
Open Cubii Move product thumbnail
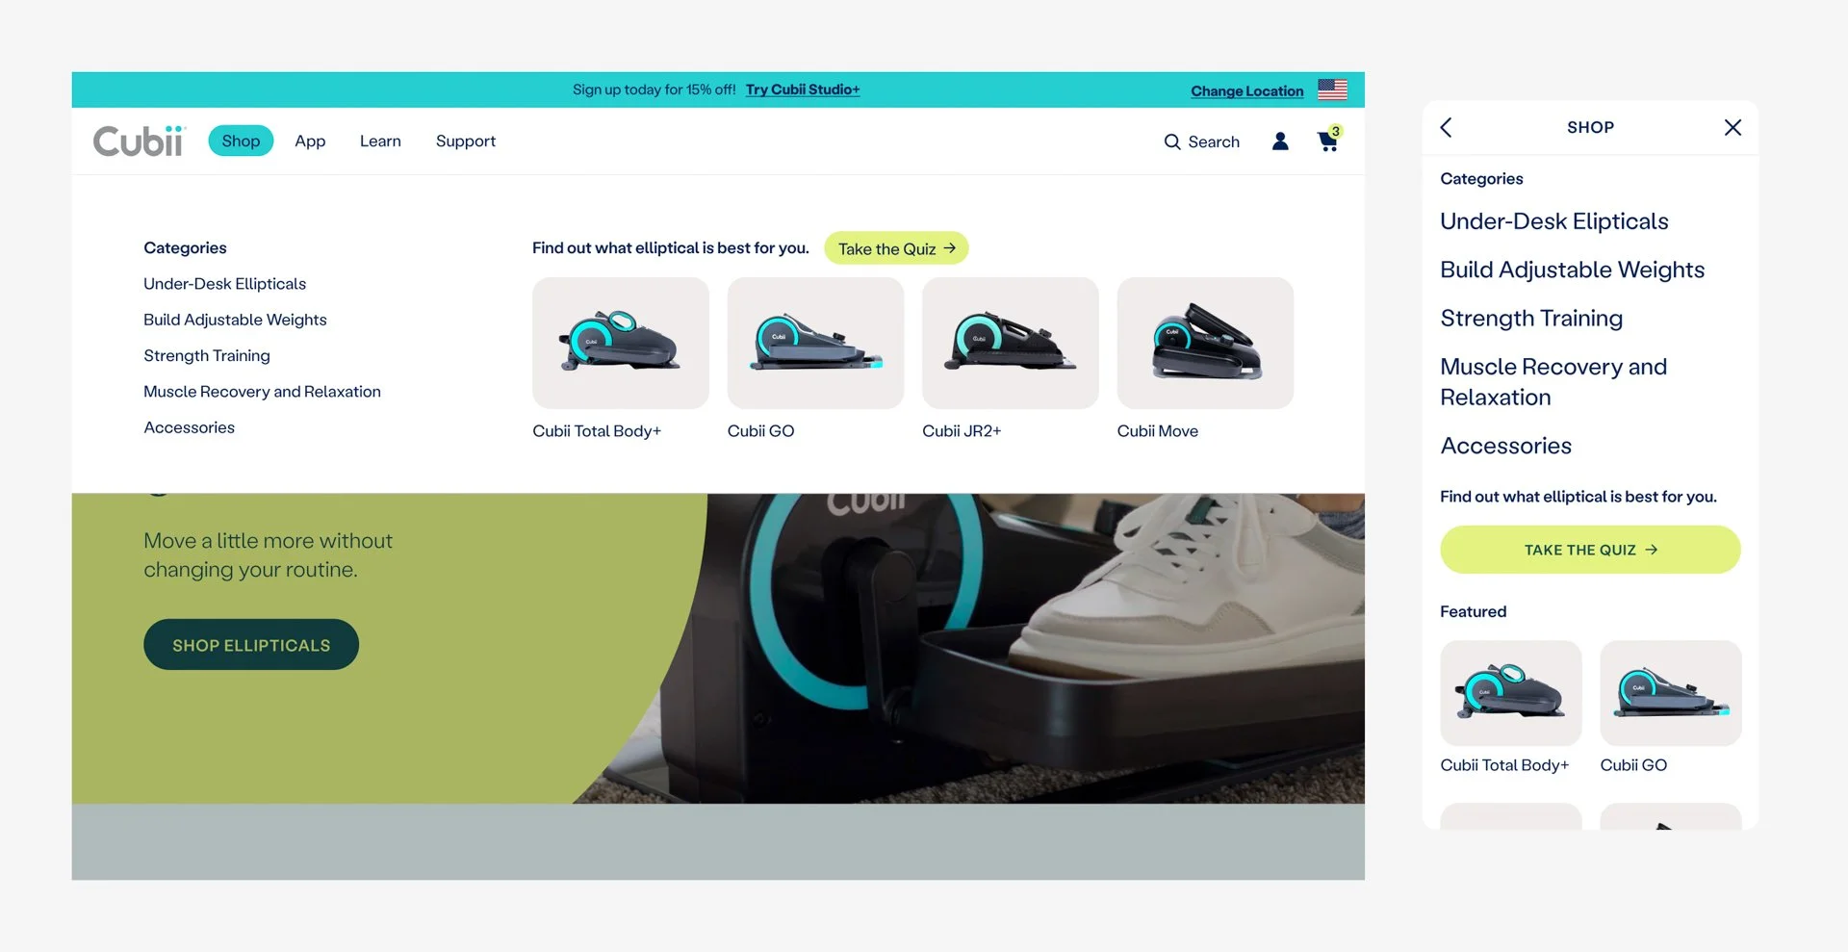coord(1206,344)
